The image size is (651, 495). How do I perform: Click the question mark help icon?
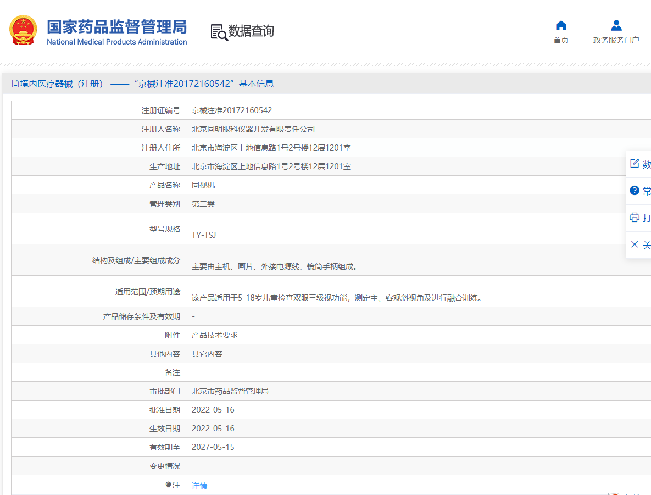pos(635,191)
